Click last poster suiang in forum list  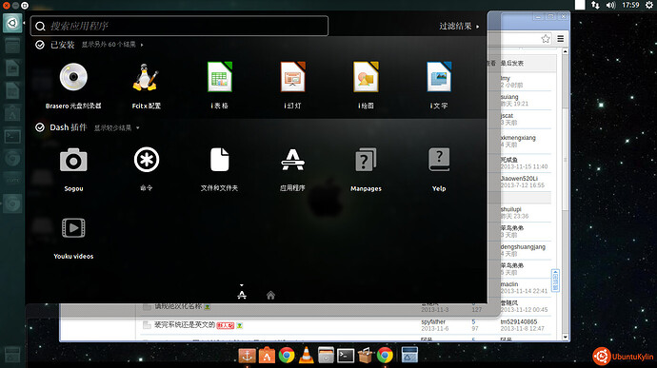click(509, 97)
